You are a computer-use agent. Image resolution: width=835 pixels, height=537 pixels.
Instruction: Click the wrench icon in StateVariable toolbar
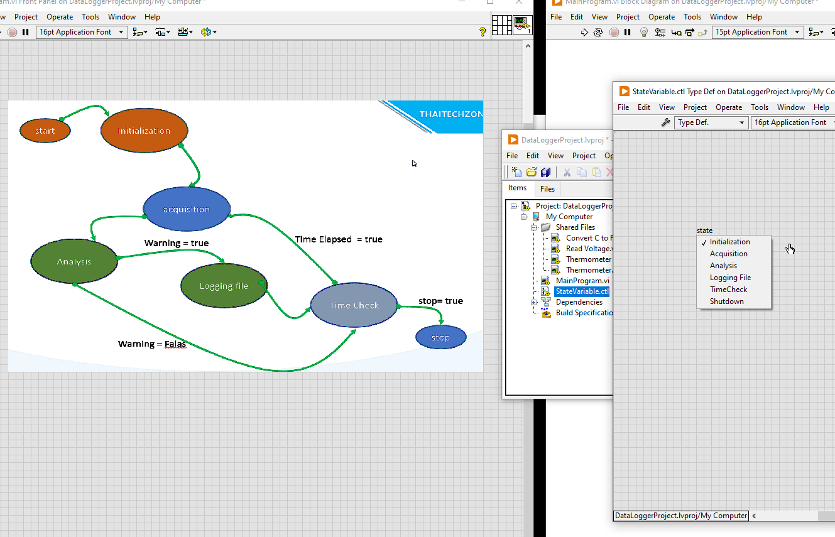[666, 122]
